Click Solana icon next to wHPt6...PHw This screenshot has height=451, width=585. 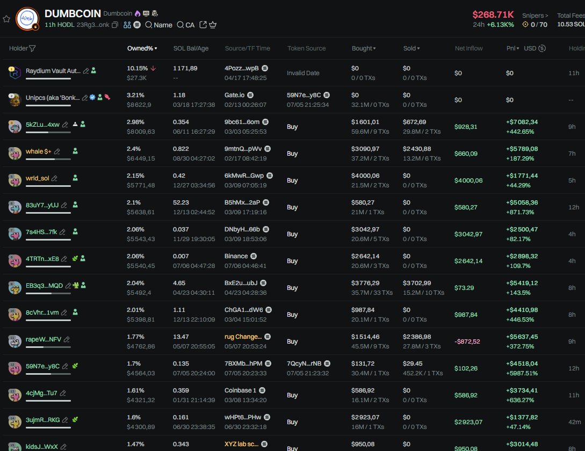click(267, 417)
